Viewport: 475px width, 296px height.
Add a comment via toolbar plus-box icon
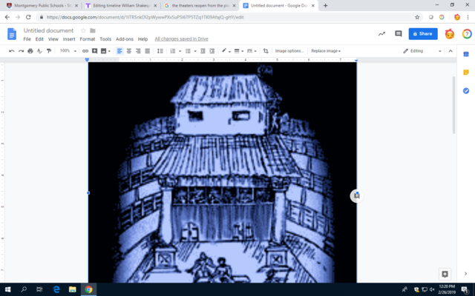click(x=94, y=51)
